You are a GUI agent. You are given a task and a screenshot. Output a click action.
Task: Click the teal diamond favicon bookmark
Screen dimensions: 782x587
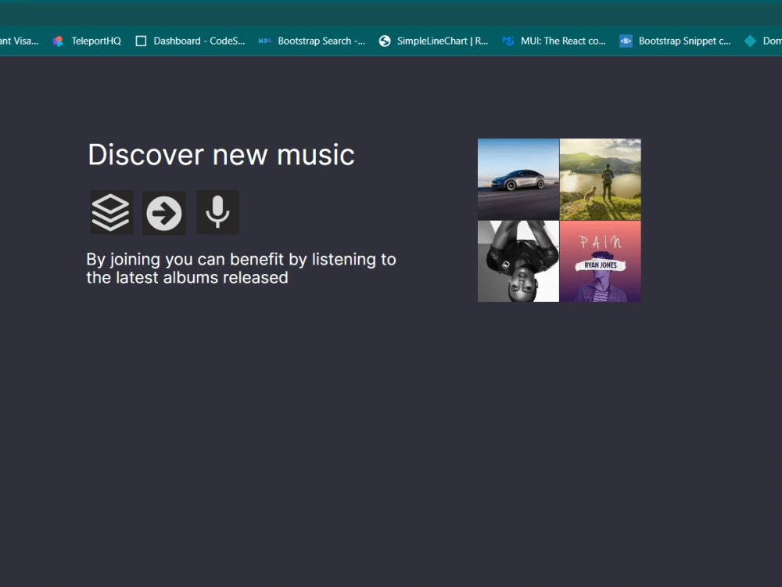tap(750, 41)
